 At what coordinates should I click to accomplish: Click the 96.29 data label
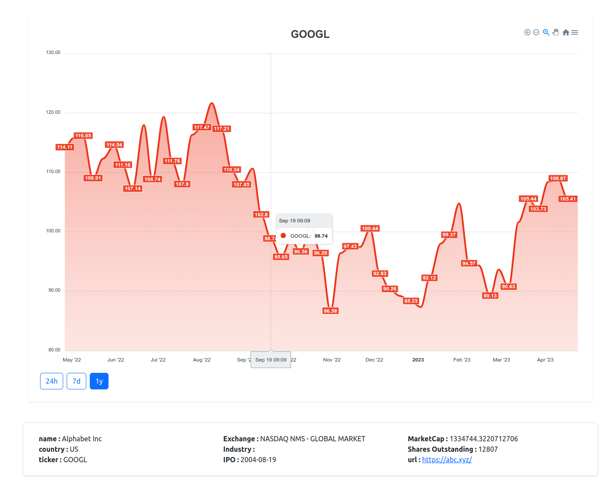(x=320, y=253)
